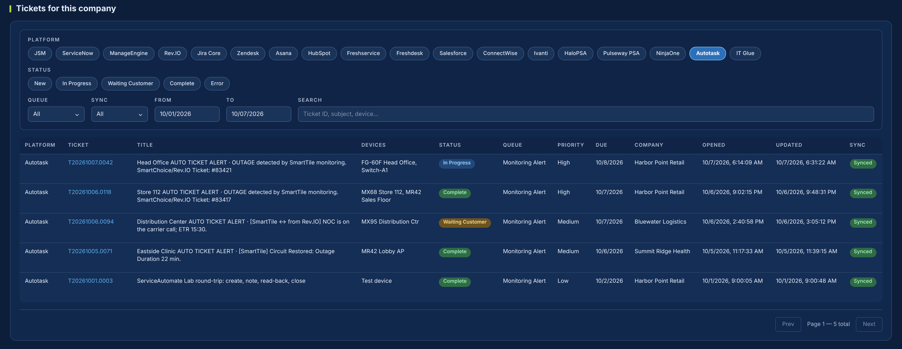Filter by Complete status chip

point(182,83)
